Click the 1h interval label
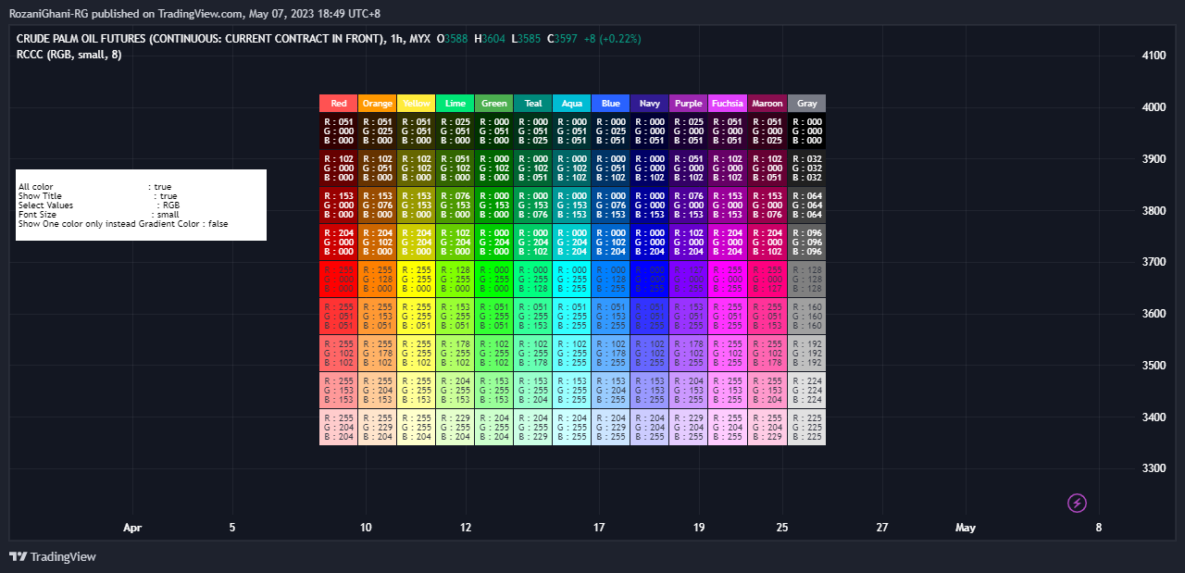Screen dimensions: 1185x573 pos(394,39)
